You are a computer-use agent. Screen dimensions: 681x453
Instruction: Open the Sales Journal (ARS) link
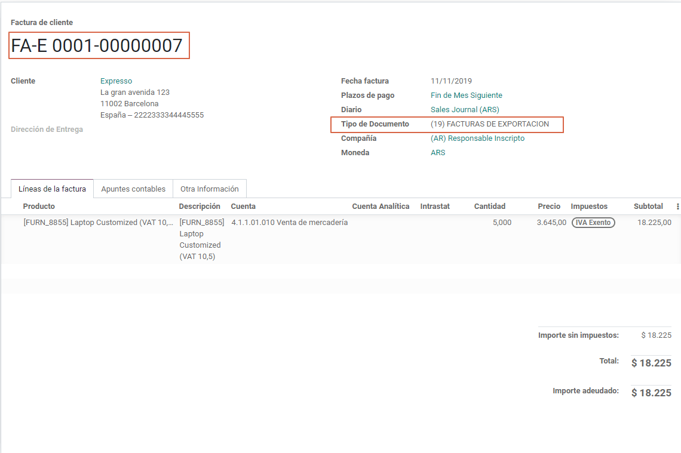464,110
